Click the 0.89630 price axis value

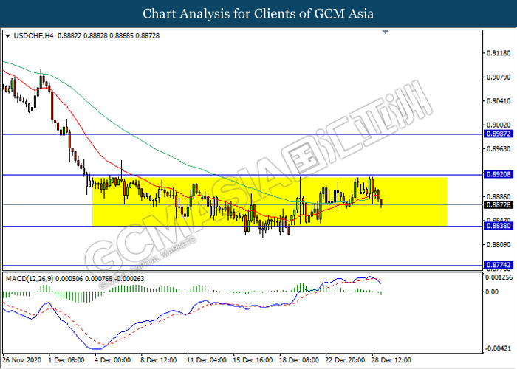point(499,149)
